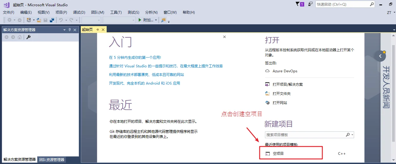Click the New Project toolbar icon
The height and width of the screenshot is (164, 396).
(x=29, y=20)
